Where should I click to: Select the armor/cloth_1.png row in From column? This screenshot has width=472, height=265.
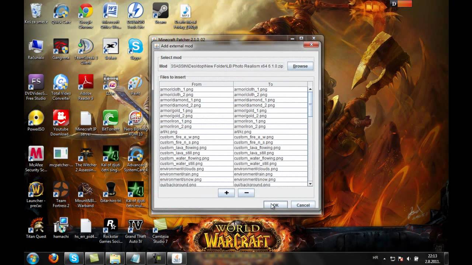(197, 89)
